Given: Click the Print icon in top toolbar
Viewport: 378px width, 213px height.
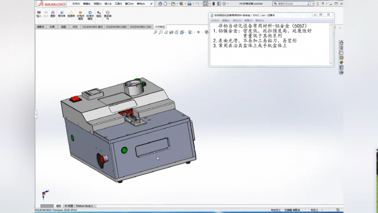Looking at the screenshot, I should click(190, 4).
